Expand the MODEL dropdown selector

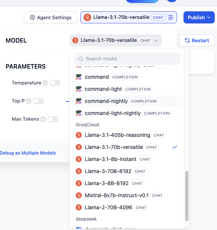pos(115,40)
